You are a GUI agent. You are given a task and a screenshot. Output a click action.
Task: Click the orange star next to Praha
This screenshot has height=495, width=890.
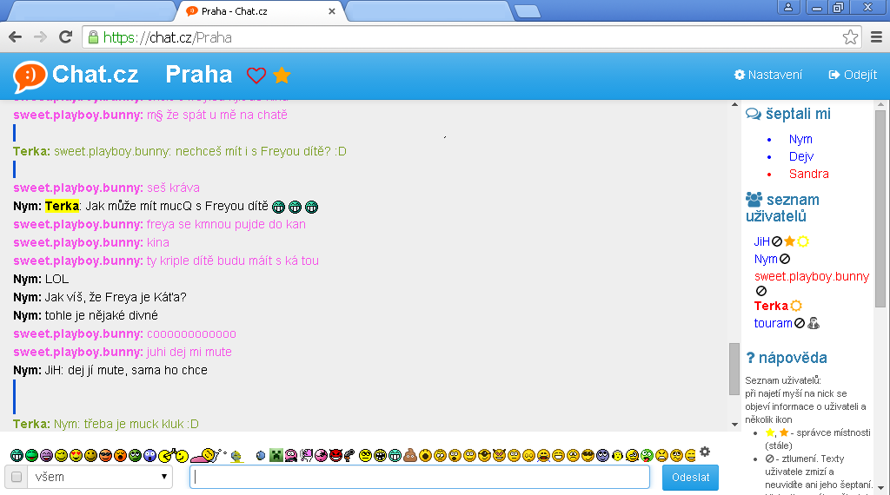(282, 76)
